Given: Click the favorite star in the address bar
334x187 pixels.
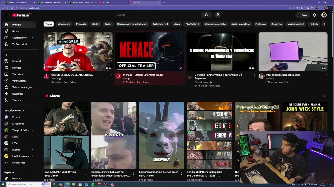Looking at the screenshot, I should [297, 8].
